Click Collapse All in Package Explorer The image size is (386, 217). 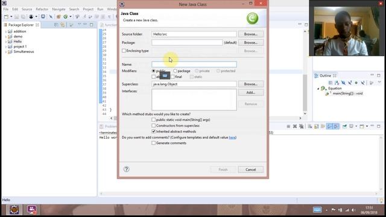coord(56,25)
